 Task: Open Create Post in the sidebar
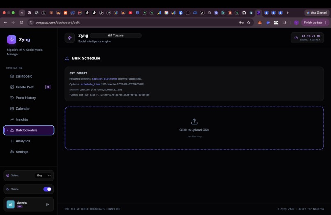click(25, 87)
